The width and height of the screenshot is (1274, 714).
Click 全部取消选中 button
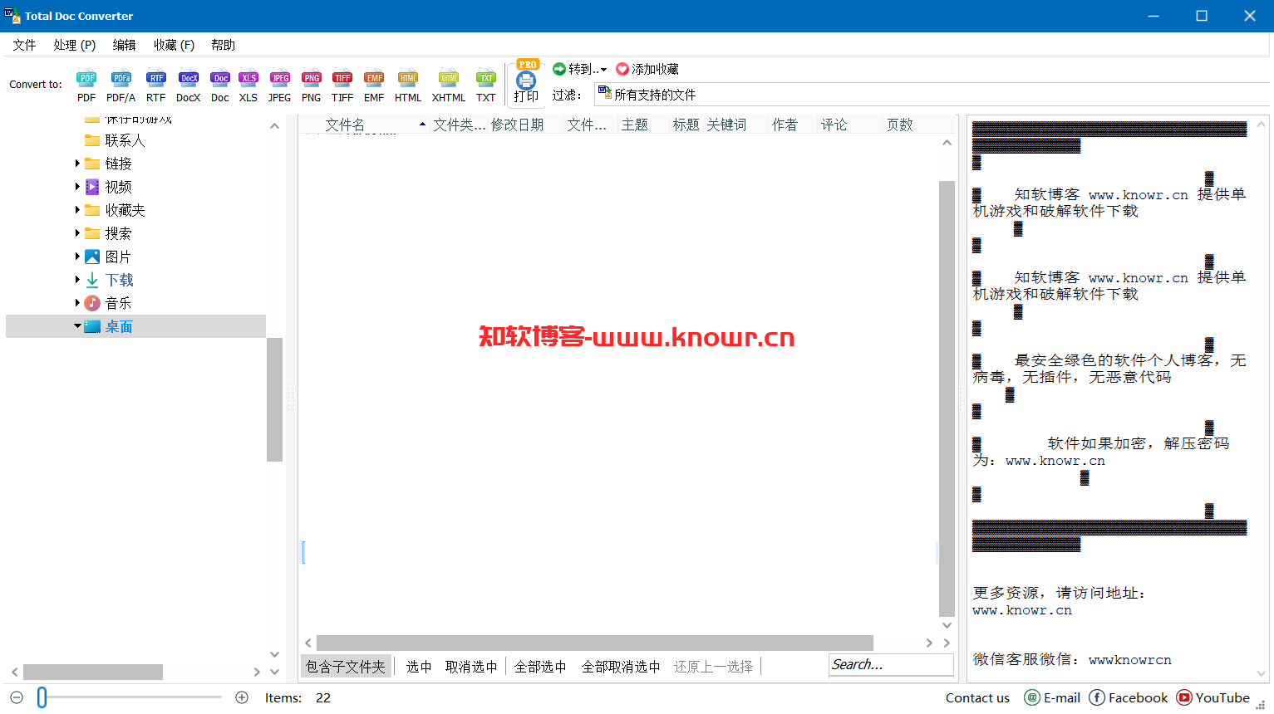coord(621,667)
